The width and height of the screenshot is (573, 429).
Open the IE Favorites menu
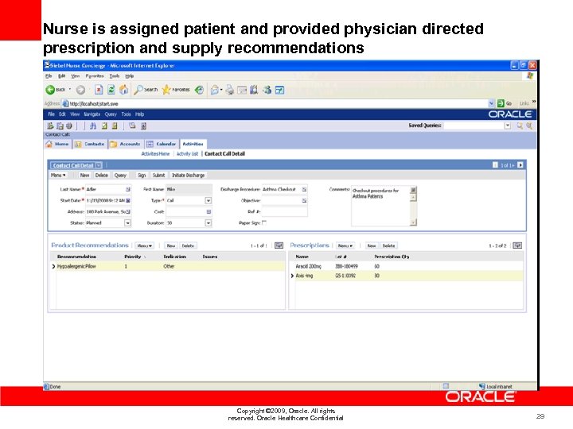click(95, 76)
